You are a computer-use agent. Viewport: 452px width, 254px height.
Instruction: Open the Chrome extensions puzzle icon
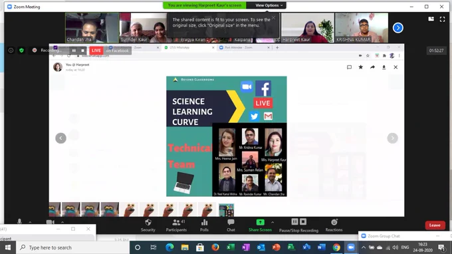pyautogui.click(x=384, y=56)
